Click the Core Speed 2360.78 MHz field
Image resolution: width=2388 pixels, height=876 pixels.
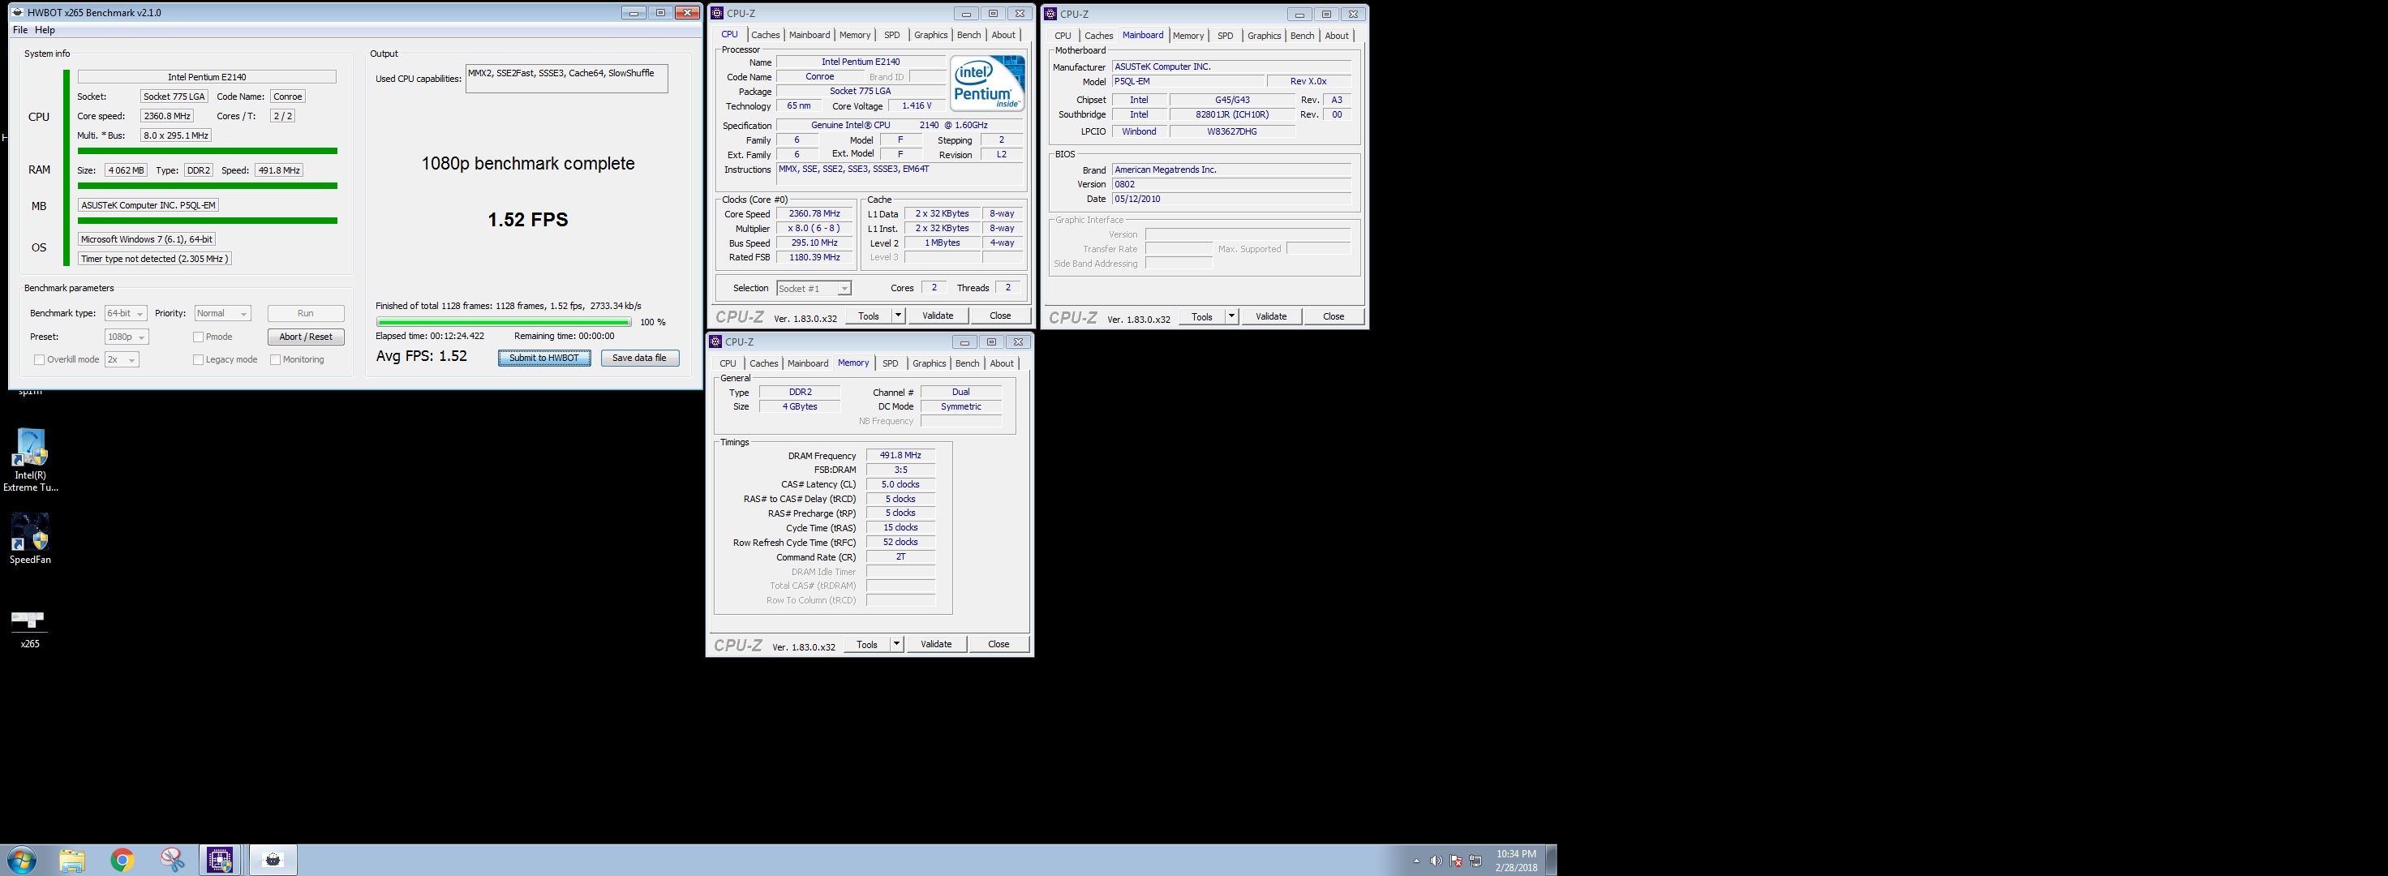(814, 214)
